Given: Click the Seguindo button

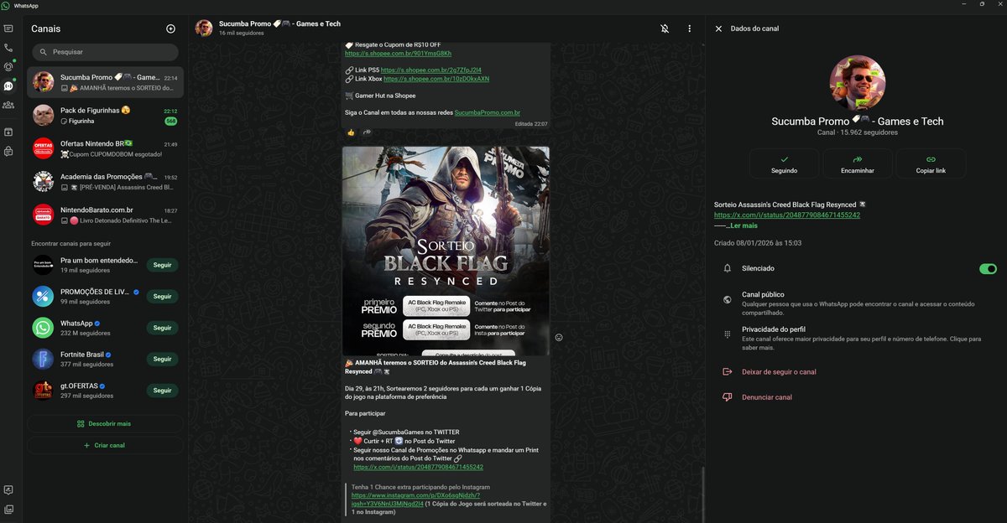Looking at the screenshot, I should (x=784, y=163).
